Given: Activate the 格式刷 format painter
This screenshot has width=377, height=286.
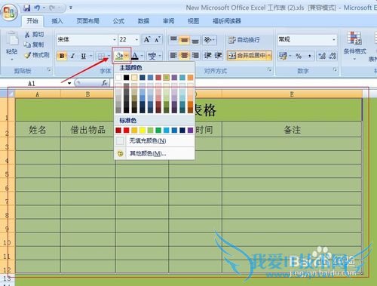Looking at the screenshot, I should pyautogui.click(x=37, y=55).
